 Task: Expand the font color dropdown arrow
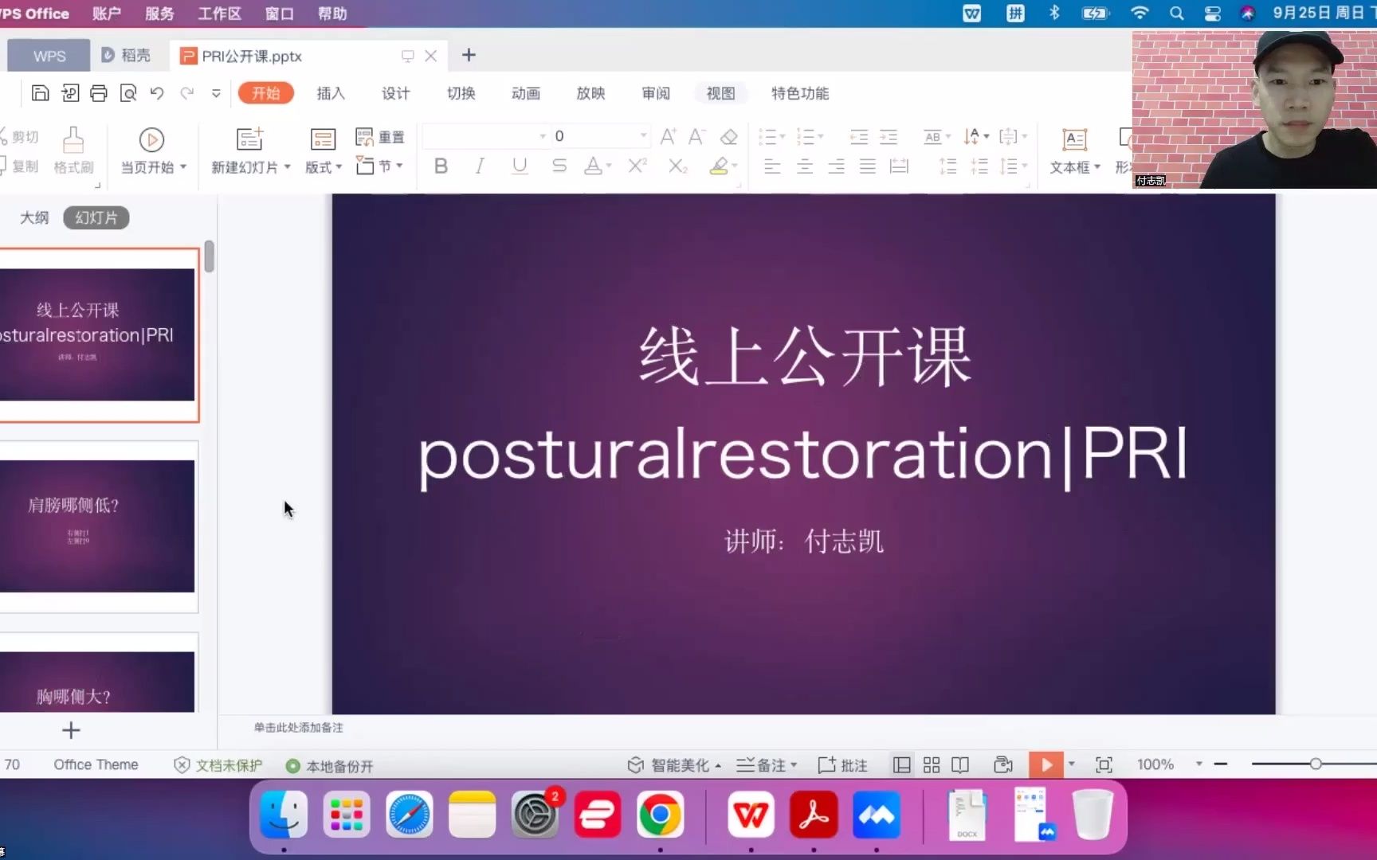click(609, 166)
